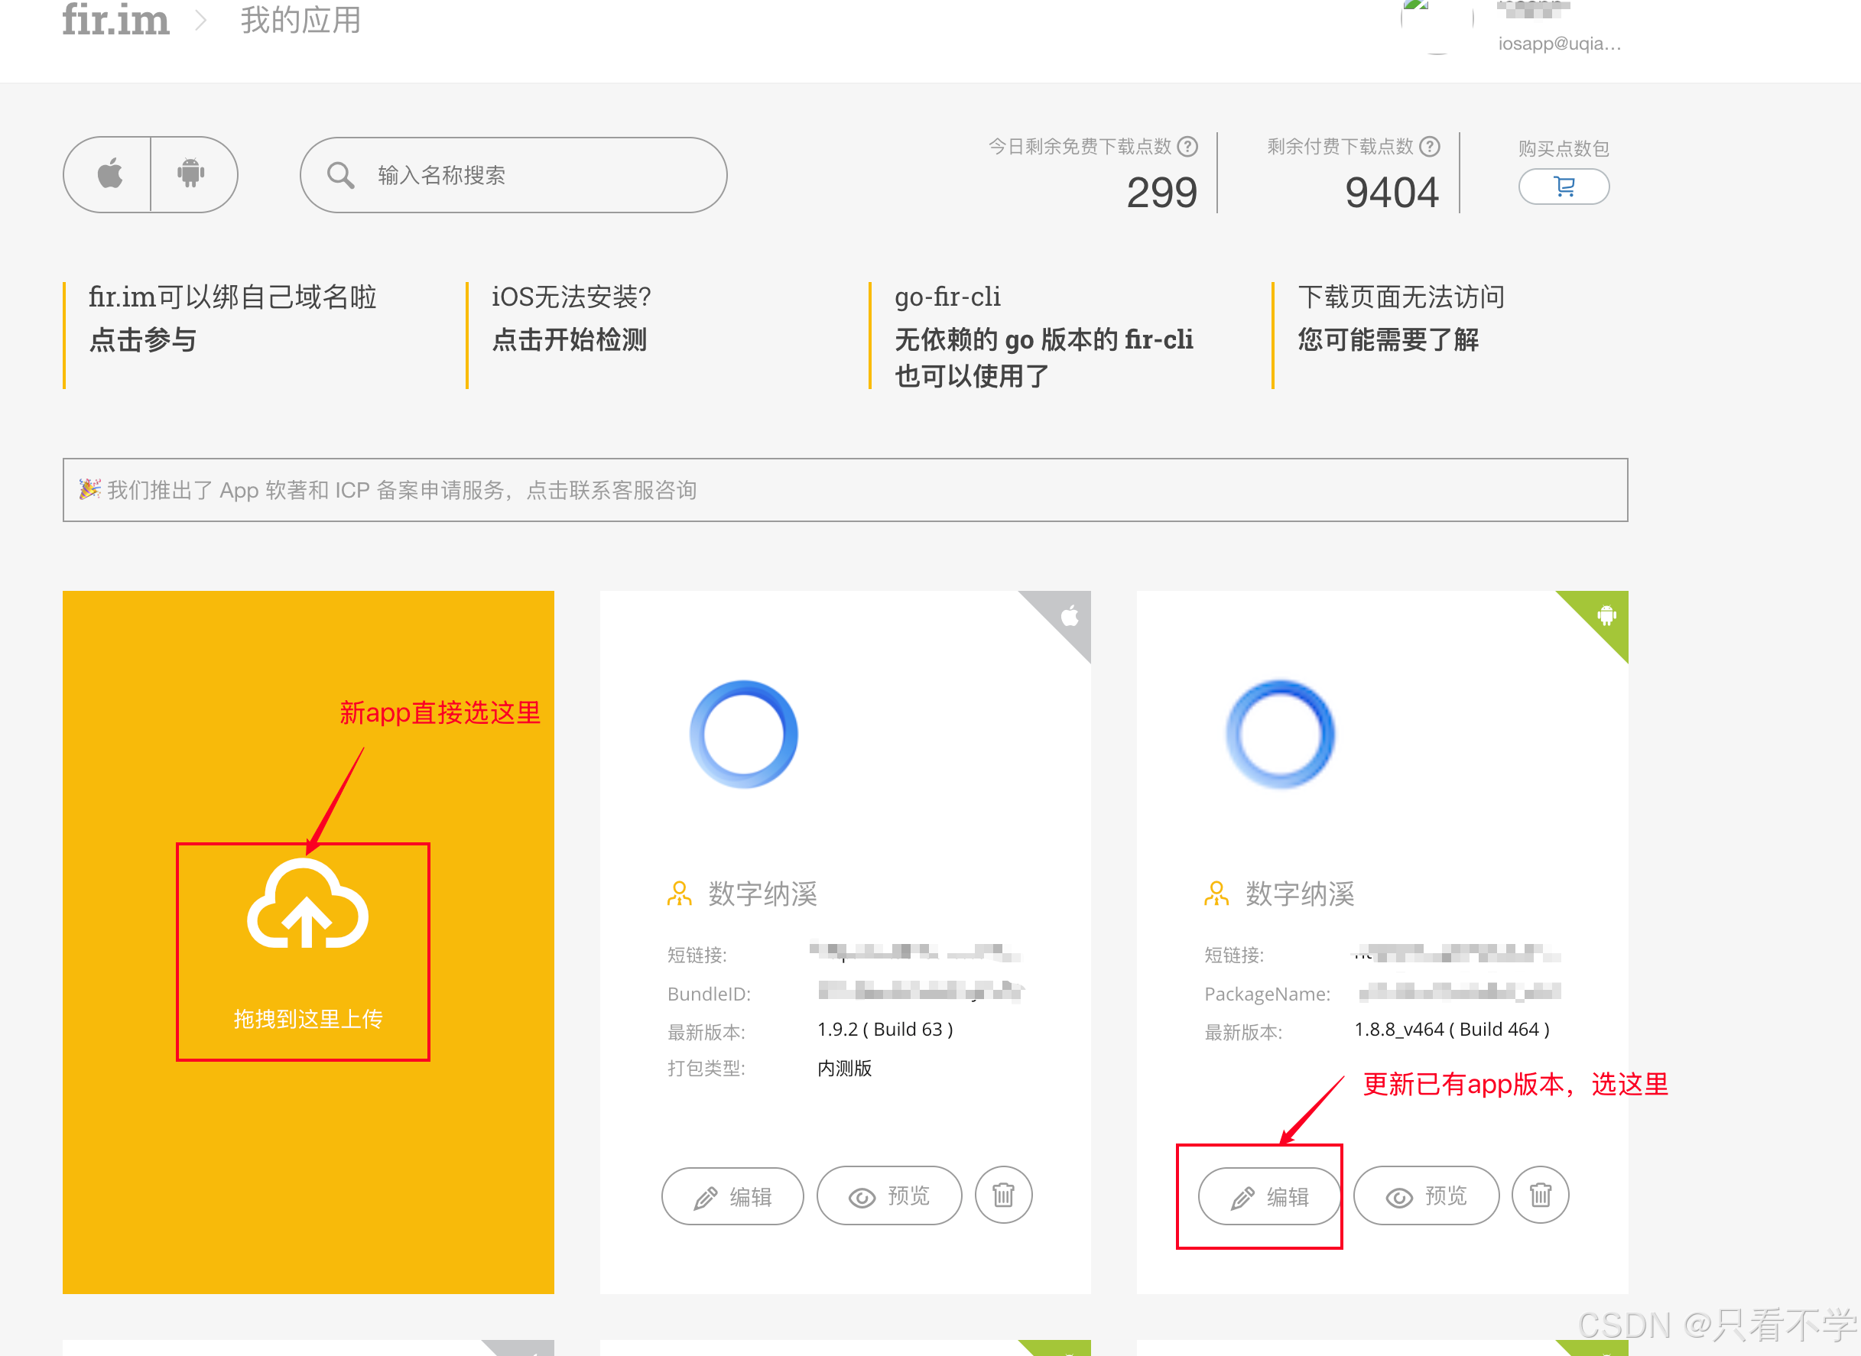Delete the Android 数字纳溪 app
The height and width of the screenshot is (1356, 1861).
(1540, 1195)
